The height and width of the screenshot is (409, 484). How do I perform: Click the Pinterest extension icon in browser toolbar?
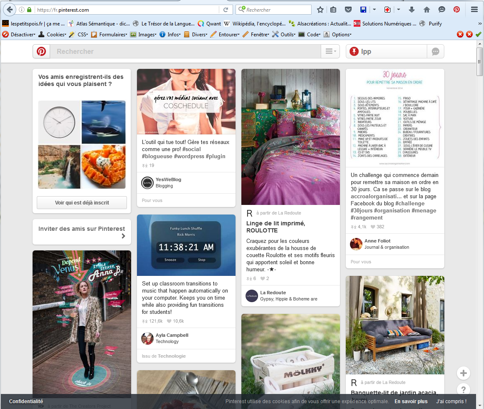[x=456, y=10]
